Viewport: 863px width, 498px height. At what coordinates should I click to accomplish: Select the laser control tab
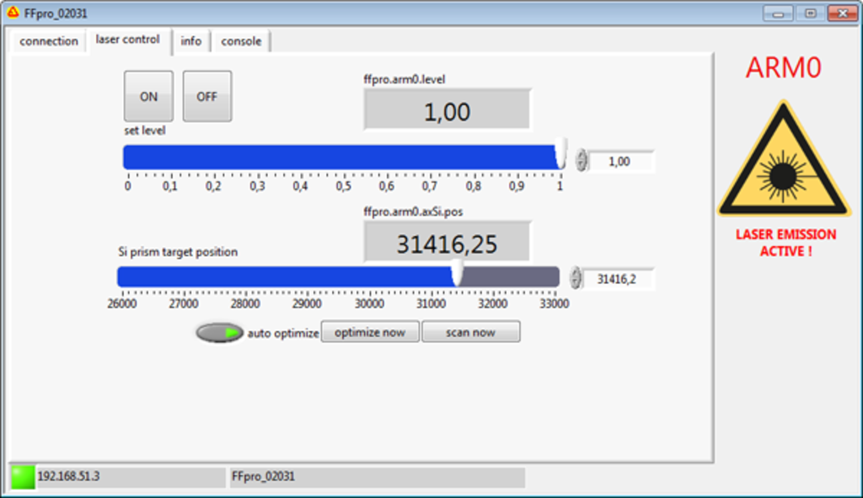(127, 40)
